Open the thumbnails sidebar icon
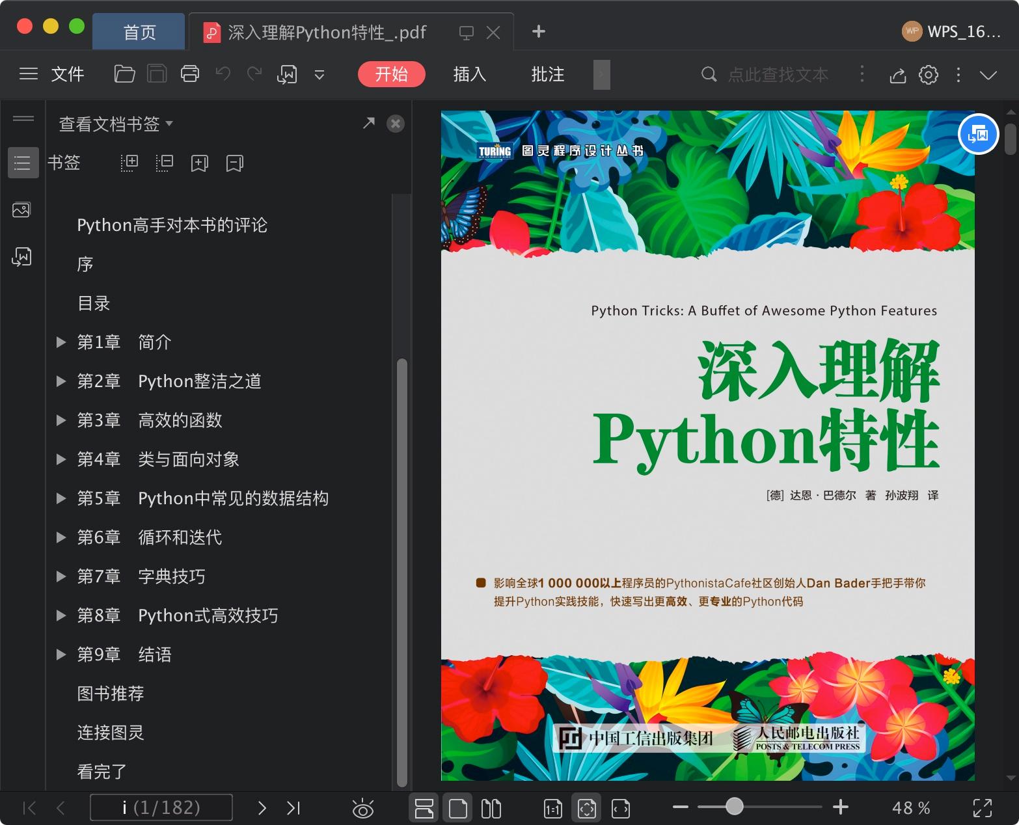This screenshot has height=825, width=1019. coord(21,210)
